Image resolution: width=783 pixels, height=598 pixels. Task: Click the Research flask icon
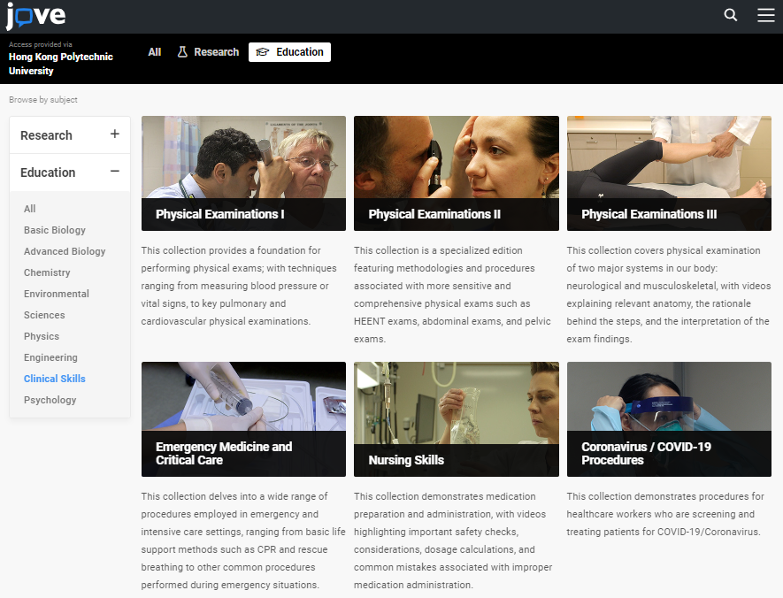click(x=182, y=52)
